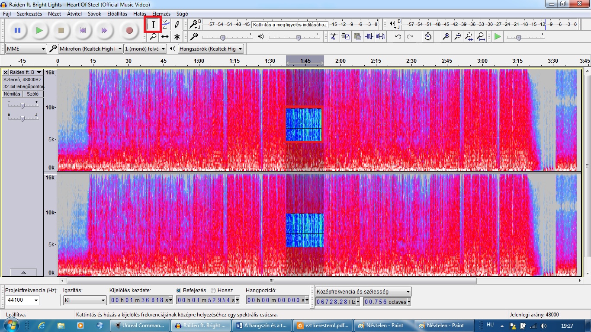Click the Trim audio scissors icon
Viewport: 591px width, 332px height.
pyautogui.click(x=369, y=37)
